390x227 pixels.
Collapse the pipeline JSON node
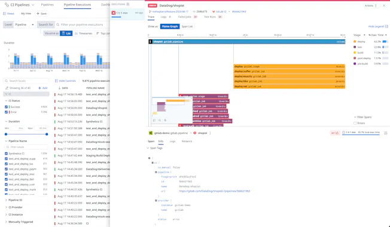click(x=156, y=172)
